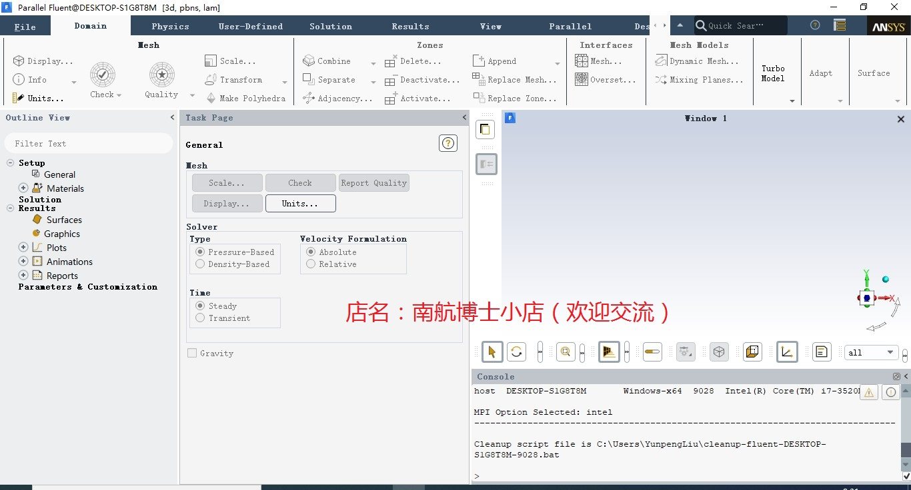Click the Quick Search field

coord(740,26)
